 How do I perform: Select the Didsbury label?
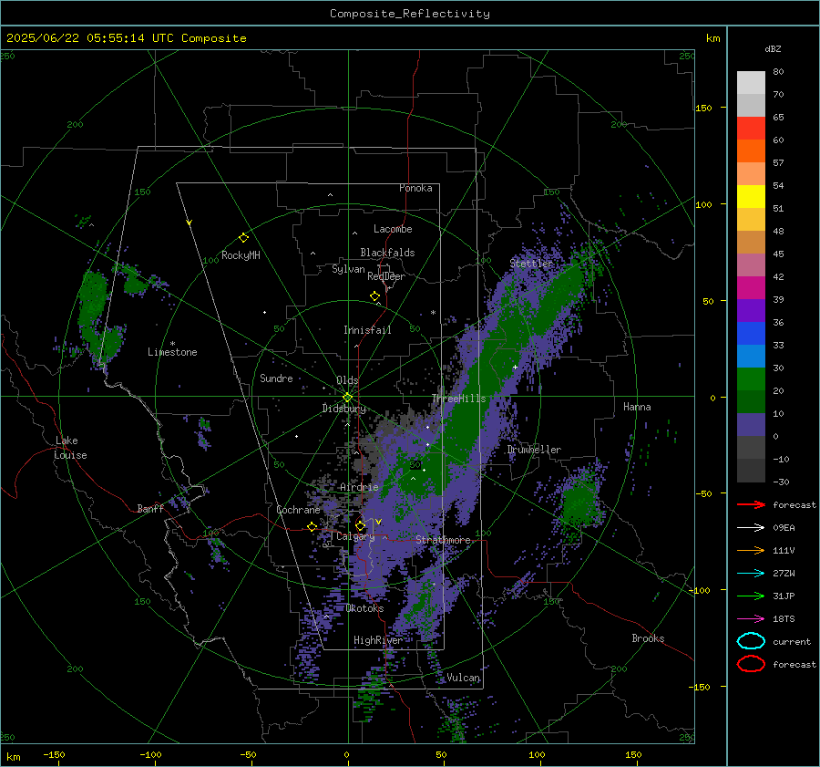pos(343,409)
